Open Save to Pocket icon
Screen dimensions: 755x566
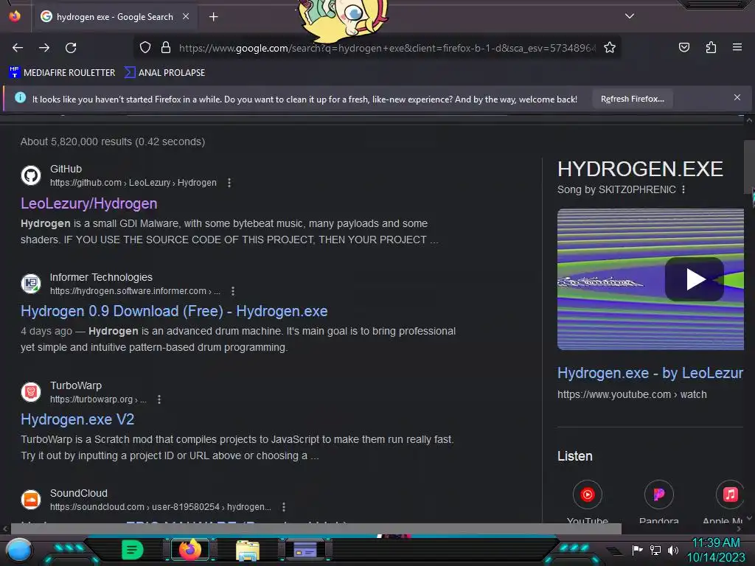pos(683,47)
